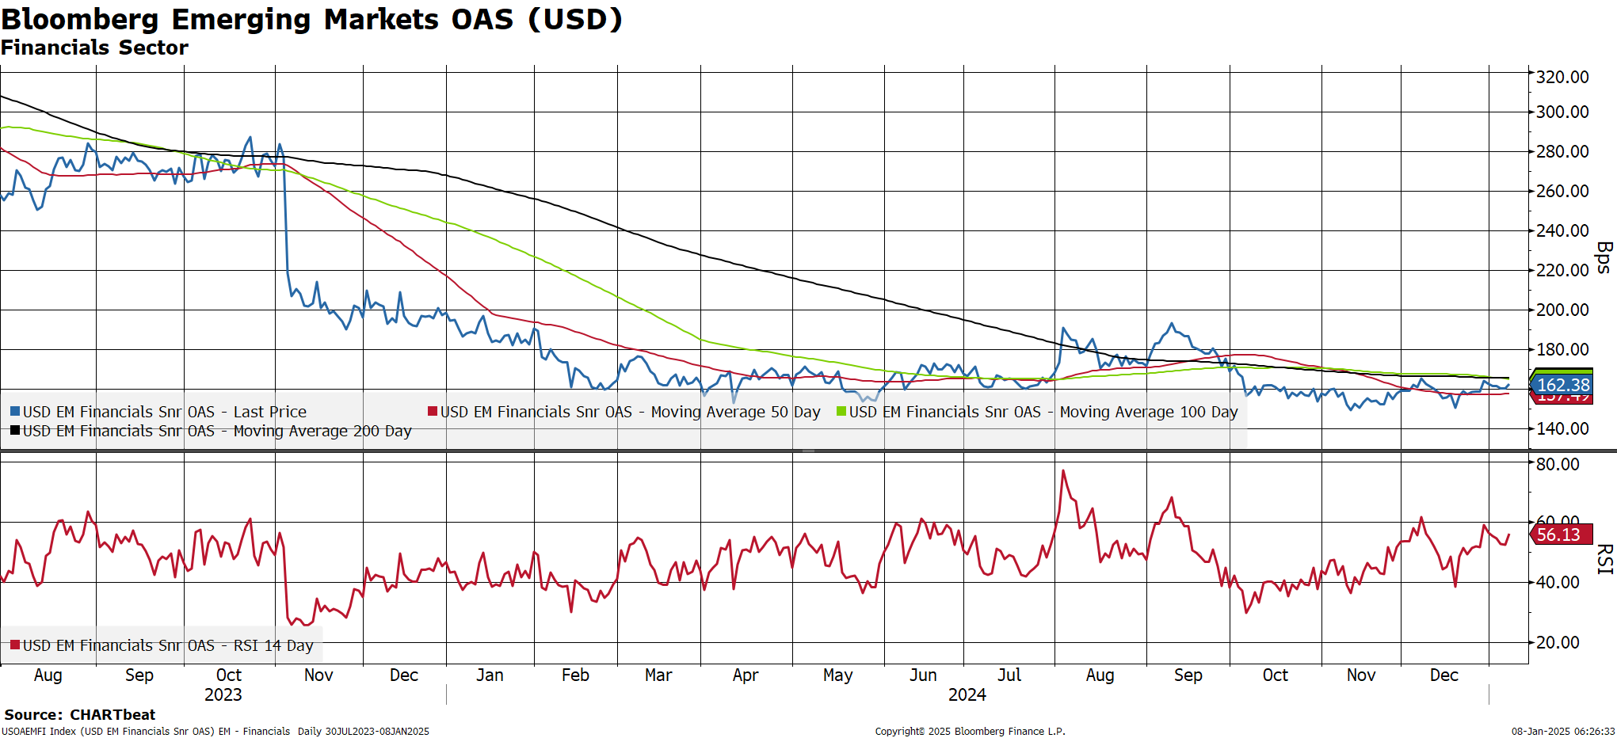Click the 20.00 RSI axis label
This screenshot has width=1617, height=738.
(1558, 642)
